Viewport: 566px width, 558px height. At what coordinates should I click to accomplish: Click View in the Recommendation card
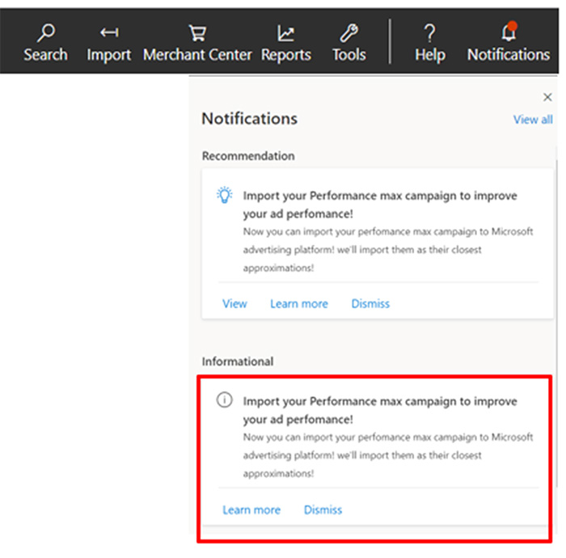(234, 304)
